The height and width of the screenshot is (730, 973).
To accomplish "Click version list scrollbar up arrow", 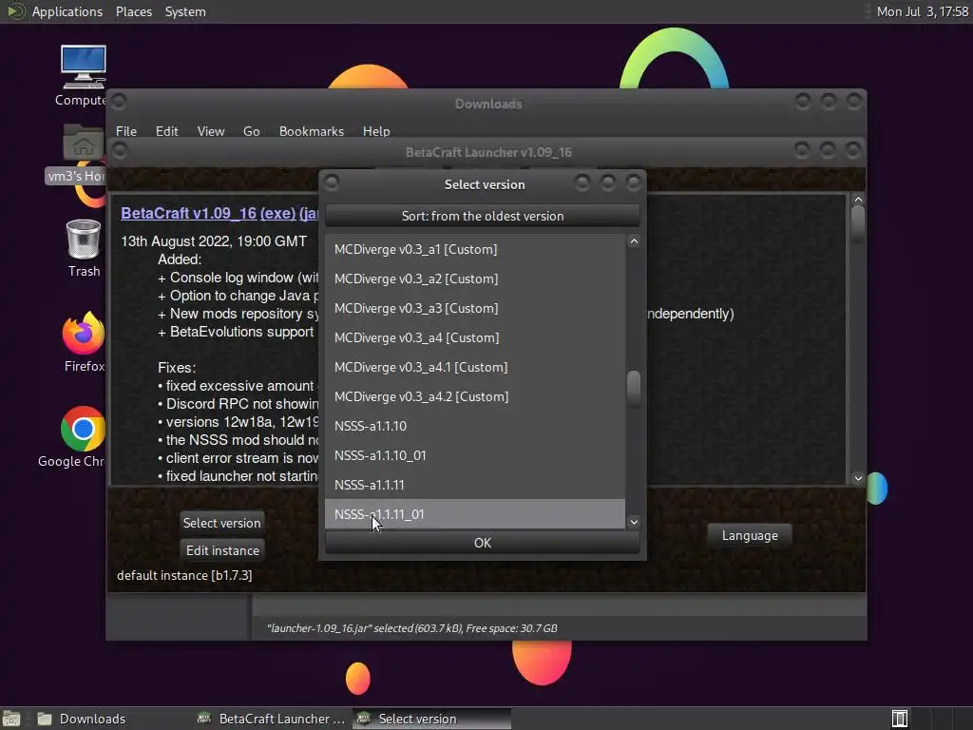I will (634, 241).
